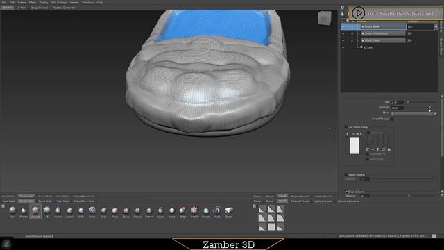Screen dimensions: 444x250
Task: Toggle the Vertical Flip checkbox
Action: coord(368,159)
